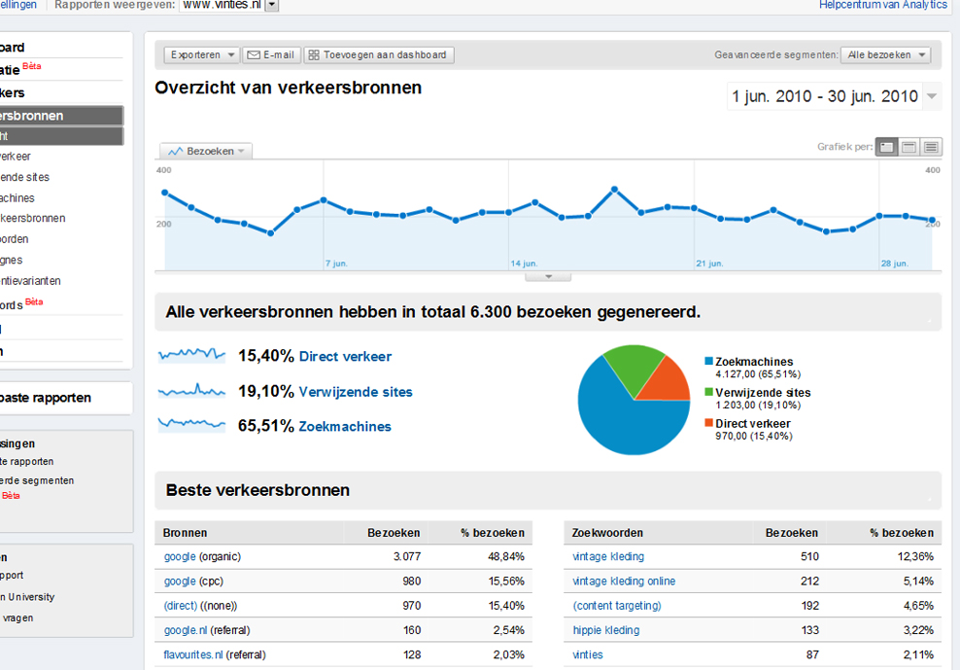This screenshot has height=670, width=960.
Task: Open the google.nl referral source link
Action: pos(186,630)
